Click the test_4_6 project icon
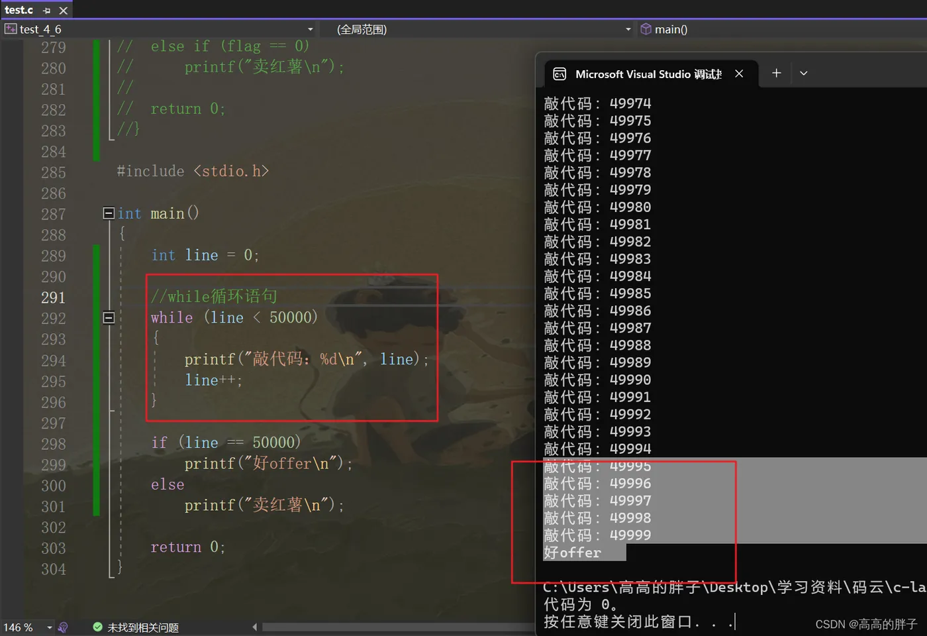 click(x=11, y=29)
